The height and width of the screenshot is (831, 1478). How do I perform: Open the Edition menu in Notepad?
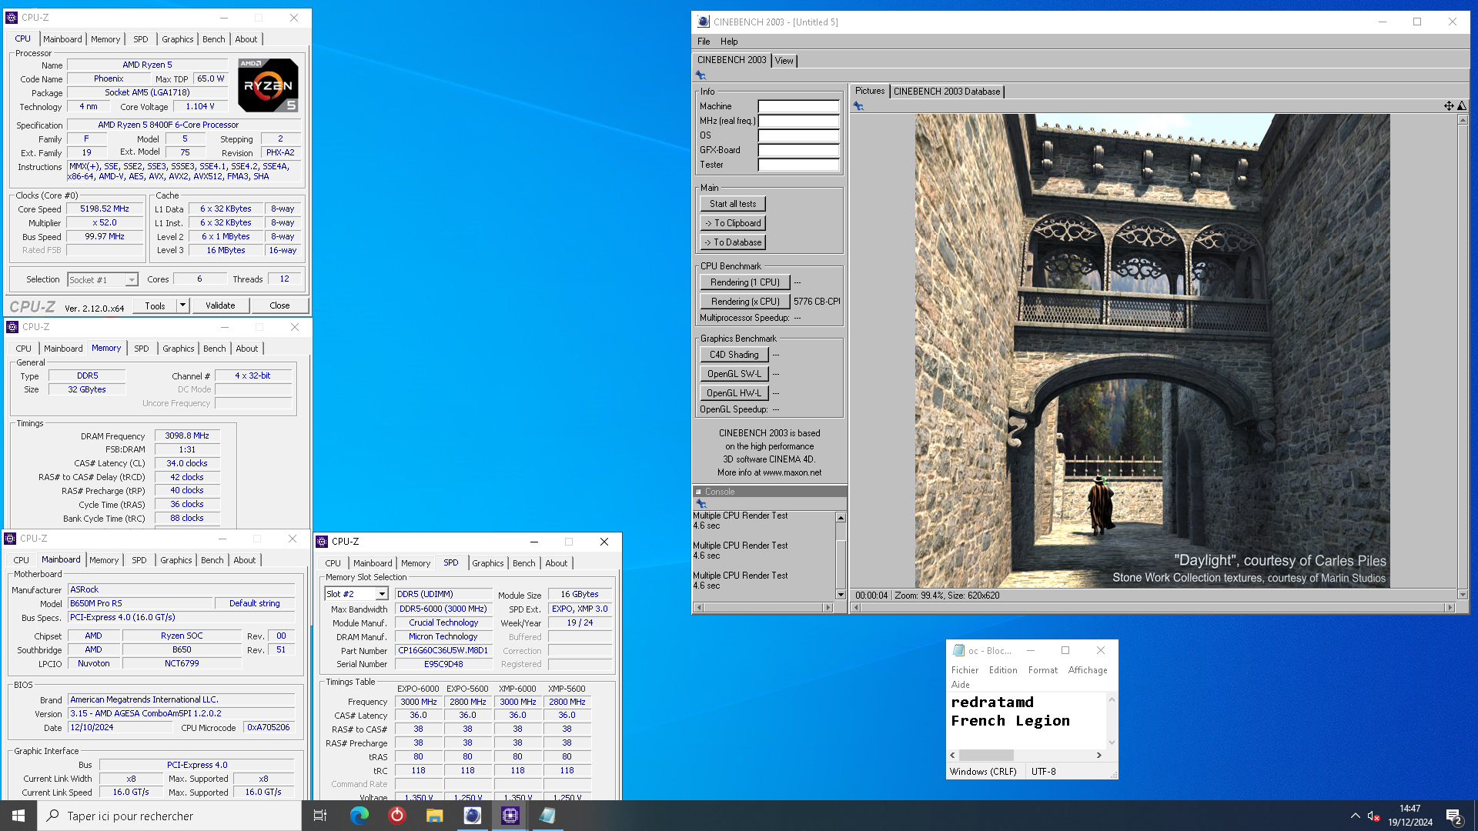click(x=1003, y=670)
